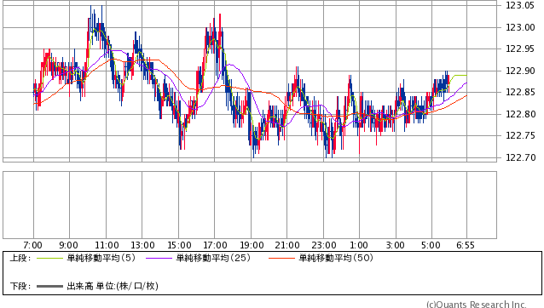Viewport: 544px width, 308px height.
Task: Click the 11:00 time axis label
Action: 107,245
